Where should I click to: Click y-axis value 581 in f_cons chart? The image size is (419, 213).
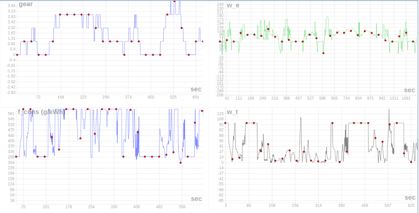pos(12,114)
